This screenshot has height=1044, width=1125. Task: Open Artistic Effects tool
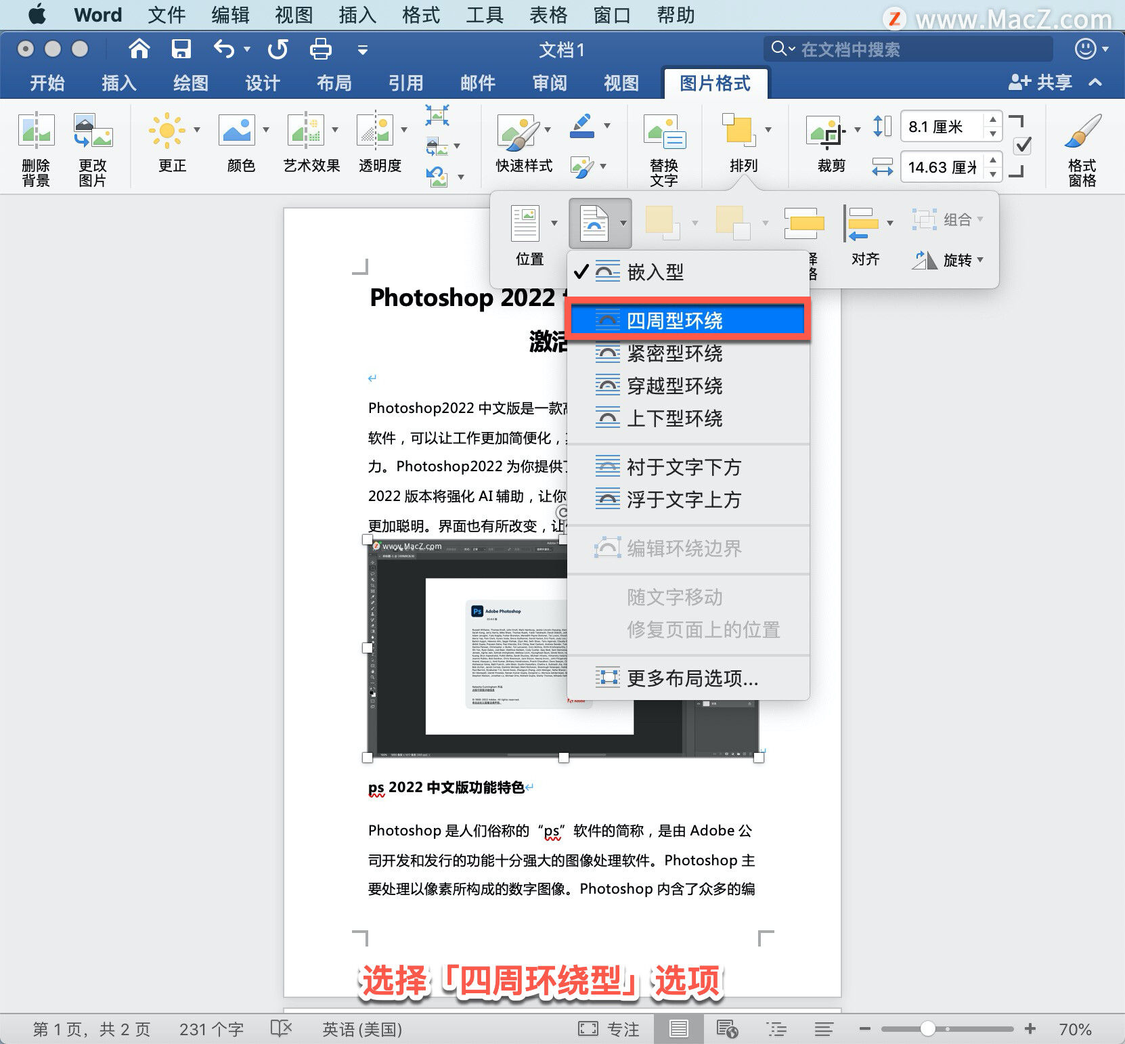[x=306, y=129]
